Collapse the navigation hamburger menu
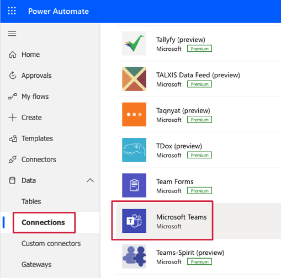The height and width of the screenshot is (278, 281). 12,34
